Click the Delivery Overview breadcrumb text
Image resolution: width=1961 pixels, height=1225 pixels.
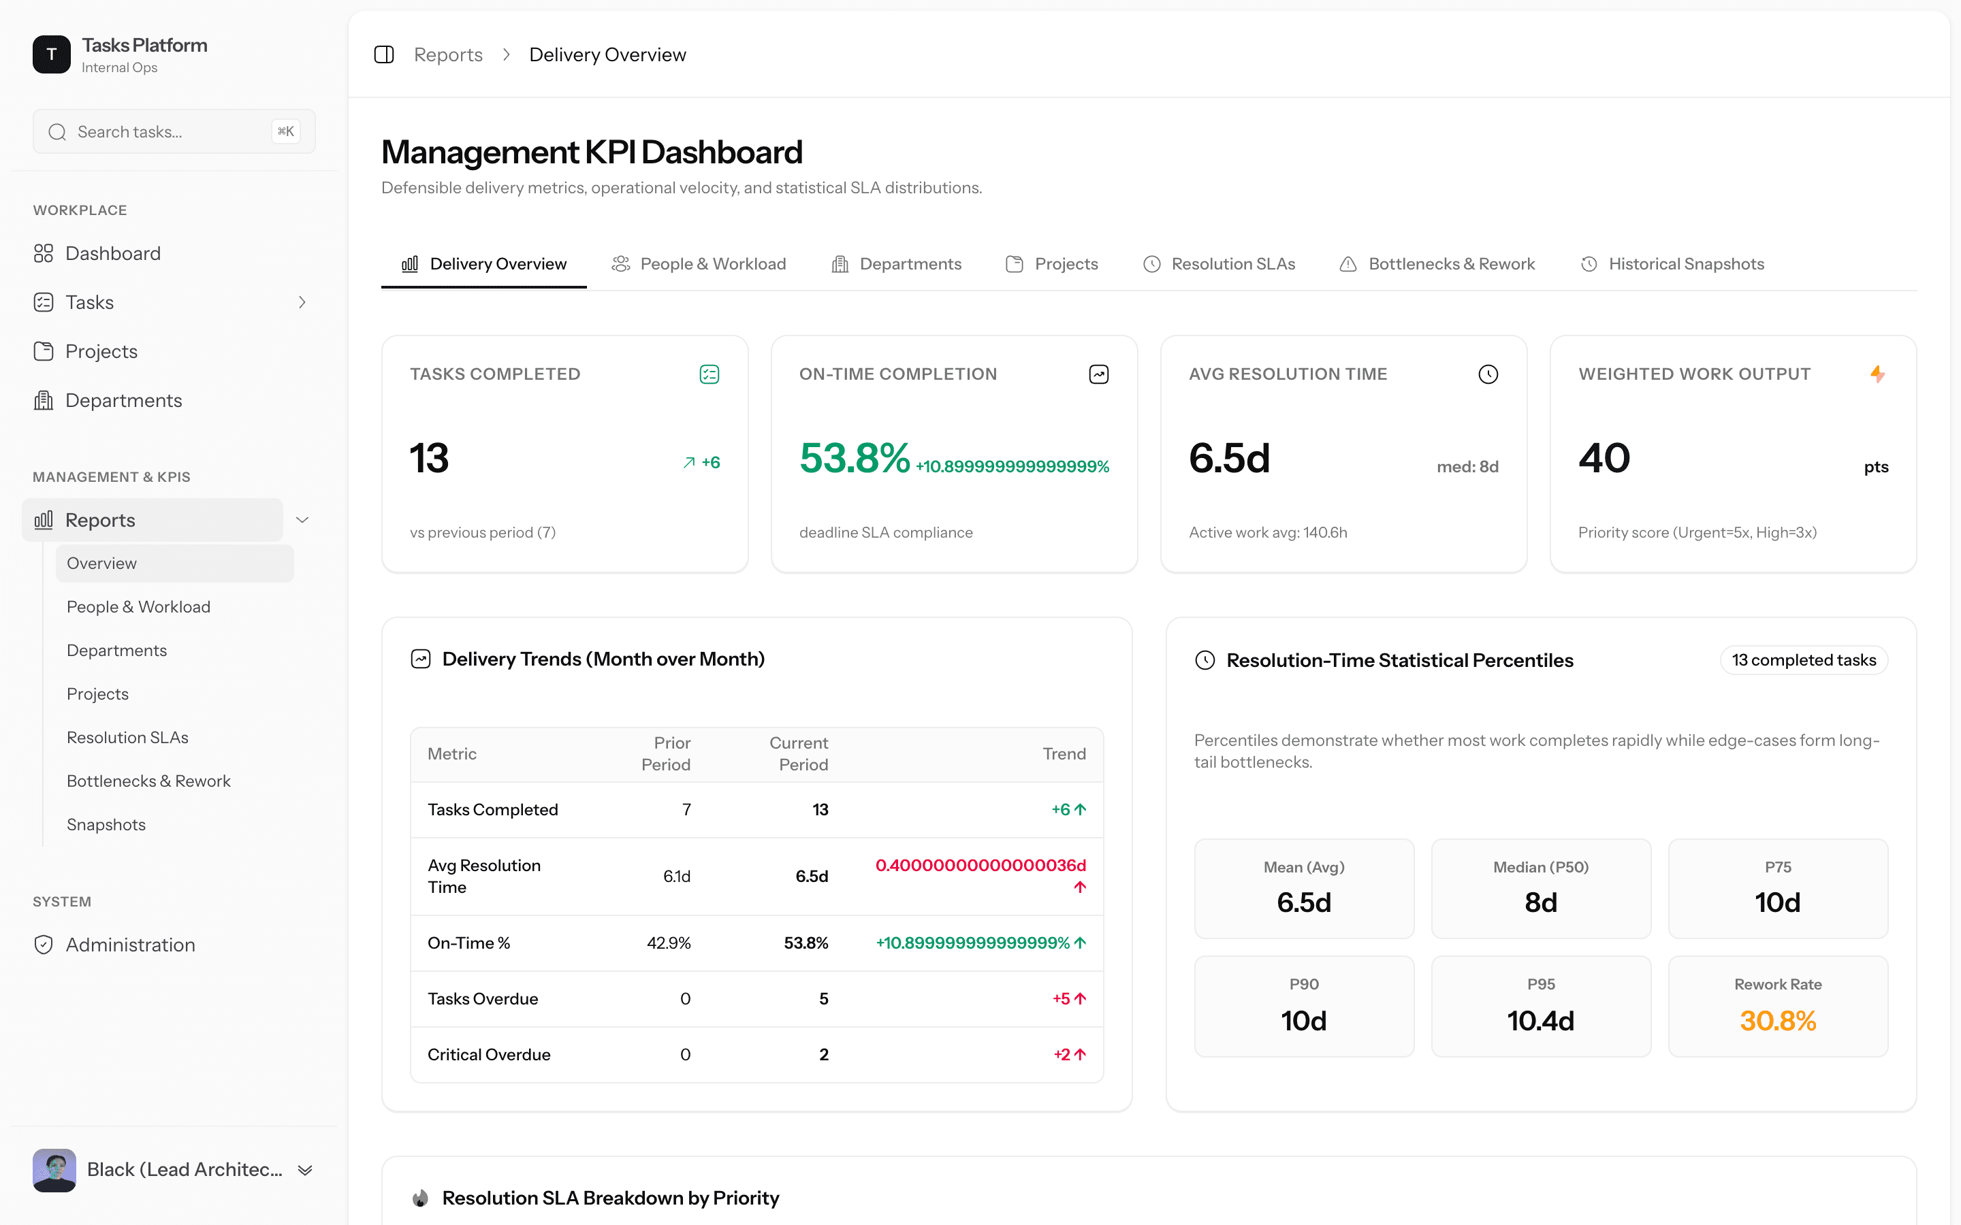point(608,54)
